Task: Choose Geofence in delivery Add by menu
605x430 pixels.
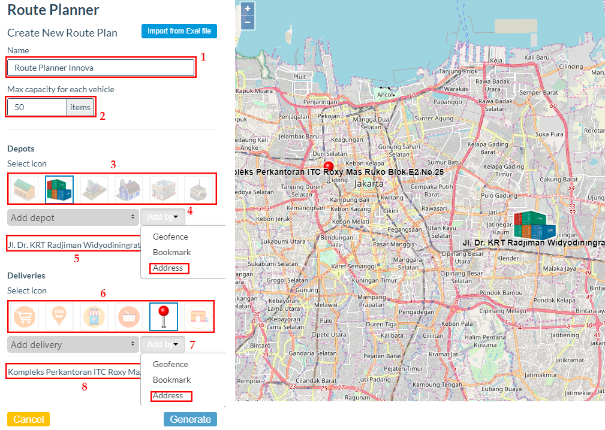Action: point(170,364)
